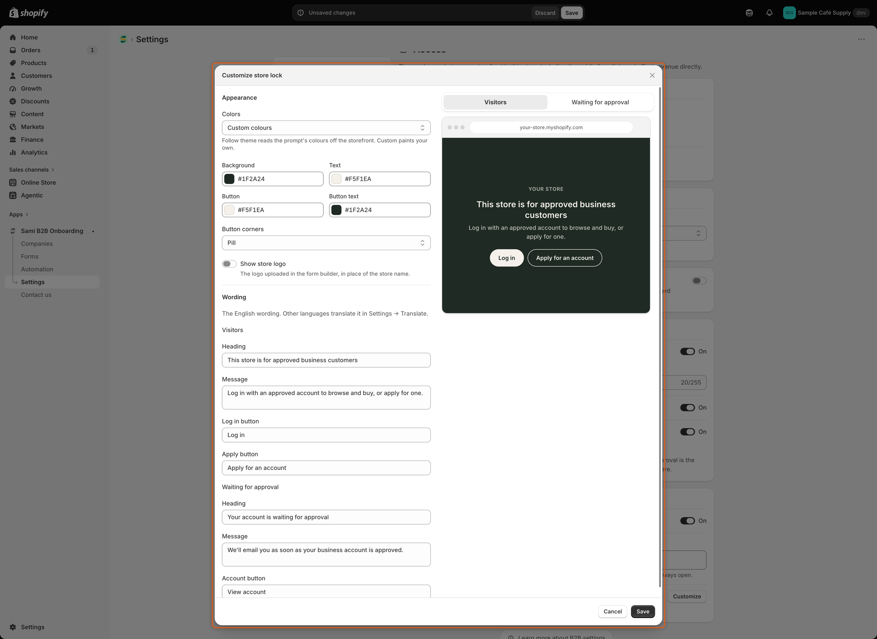Toggle the Show store logo switch
The height and width of the screenshot is (639, 877).
229,264
